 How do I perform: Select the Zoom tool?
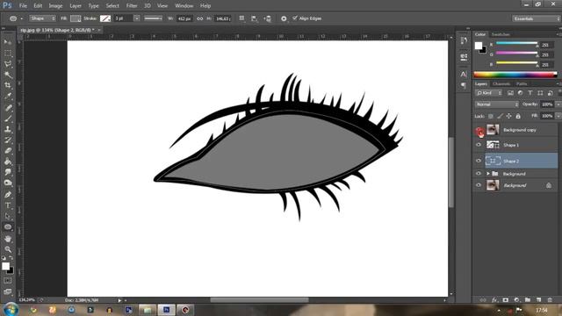pyautogui.click(x=8, y=249)
